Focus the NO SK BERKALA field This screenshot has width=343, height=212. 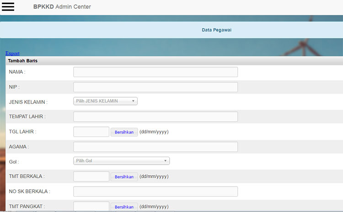tap(155, 191)
